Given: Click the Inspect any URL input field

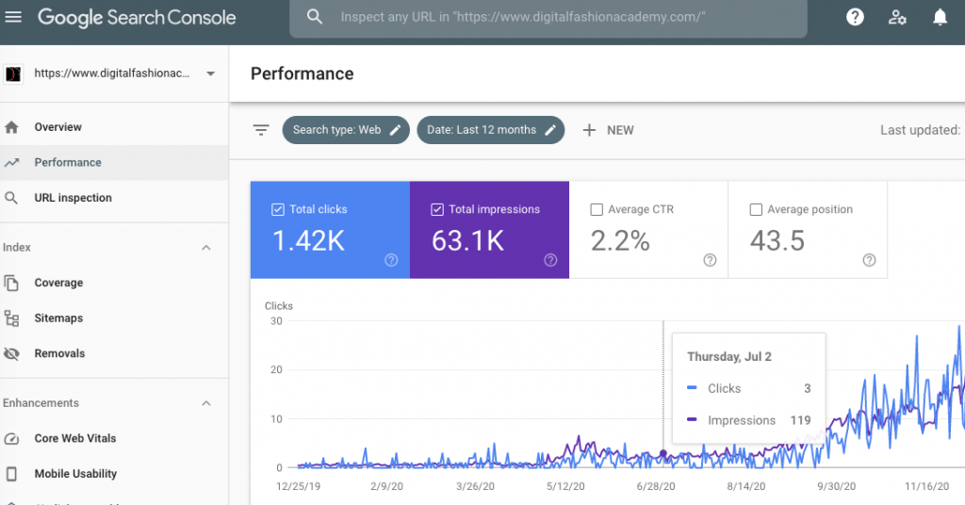Looking at the screenshot, I should click(x=548, y=17).
